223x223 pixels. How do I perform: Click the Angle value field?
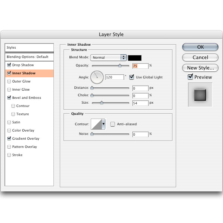coord(114,77)
